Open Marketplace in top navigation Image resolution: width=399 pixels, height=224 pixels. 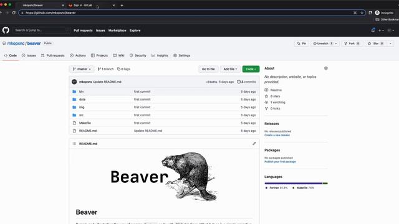click(x=117, y=30)
